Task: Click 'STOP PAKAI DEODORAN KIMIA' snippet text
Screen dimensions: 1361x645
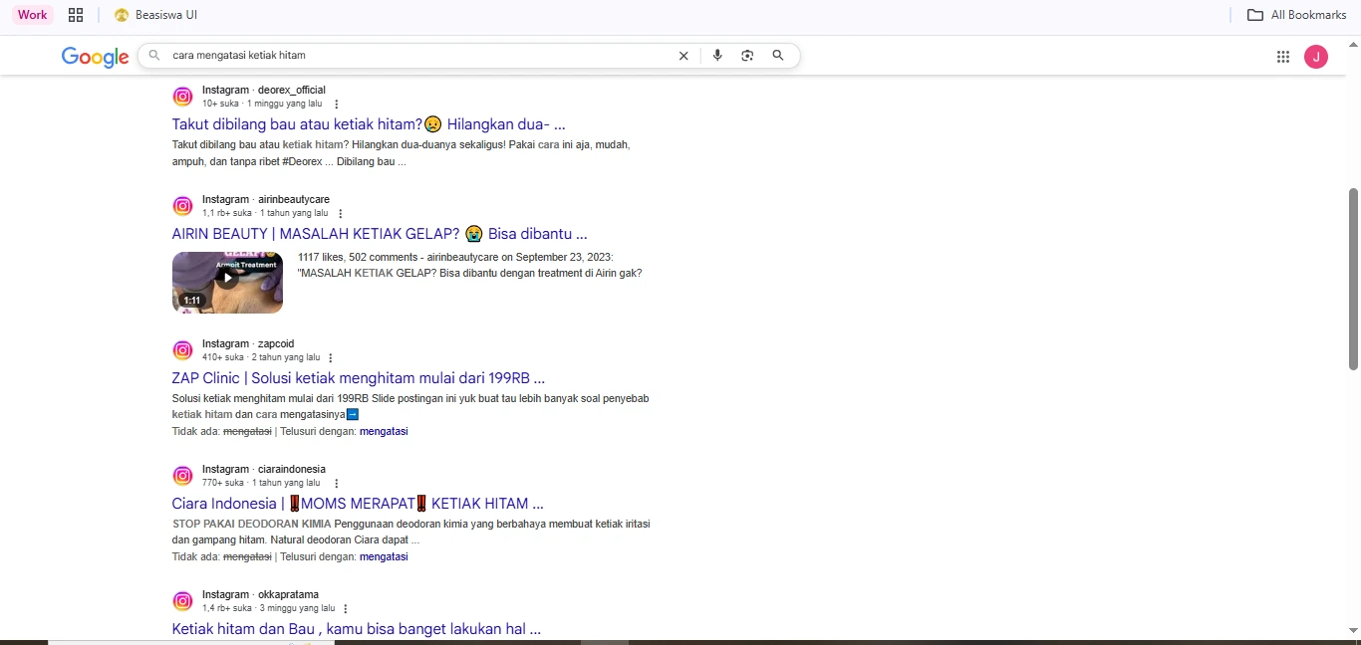Action: 252,524
